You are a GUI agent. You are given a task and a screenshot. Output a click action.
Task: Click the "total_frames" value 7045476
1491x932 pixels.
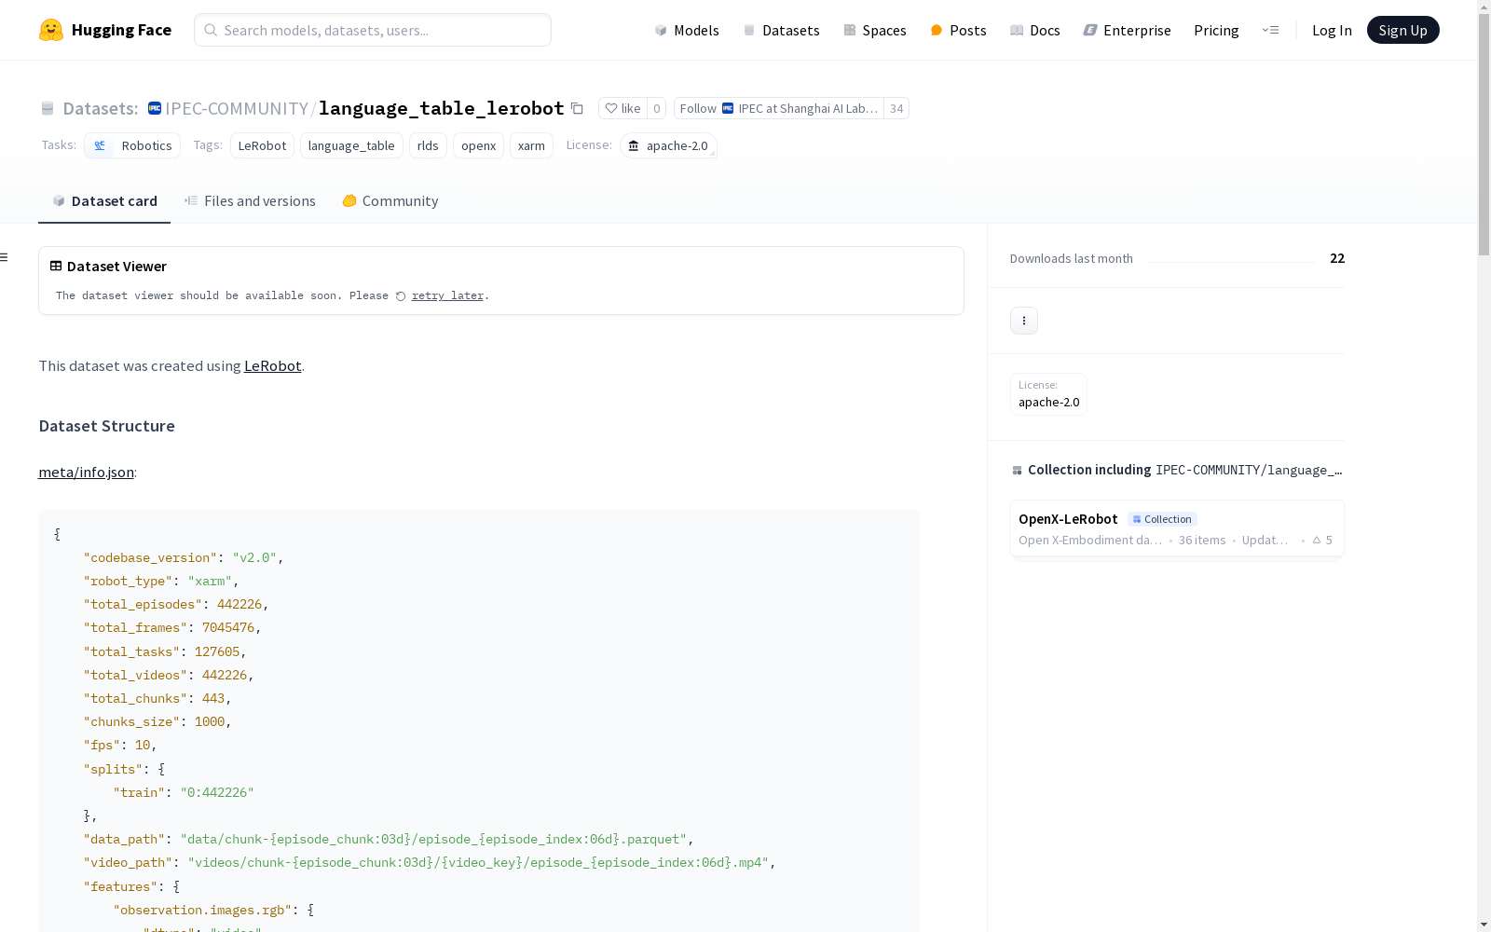pos(228,628)
